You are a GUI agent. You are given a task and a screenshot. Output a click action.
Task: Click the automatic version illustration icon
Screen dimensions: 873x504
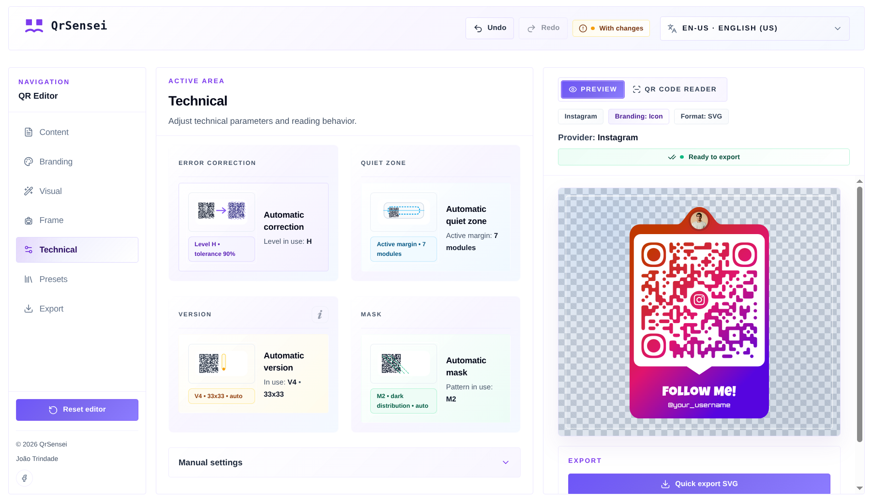point(222,363)
